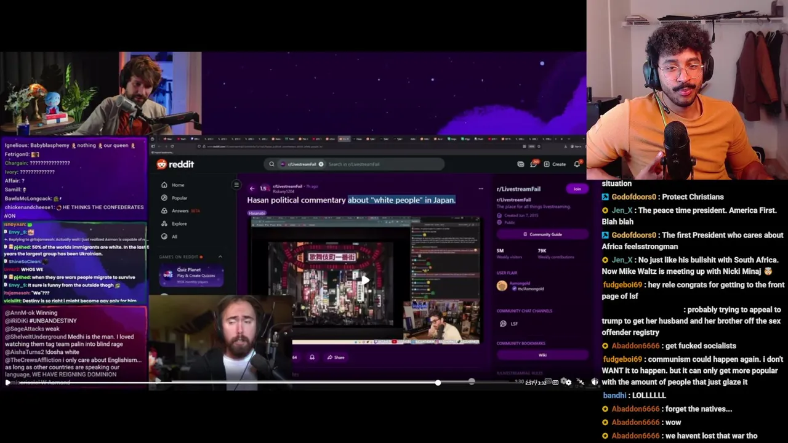Open the video player settings gear
788x443 pixels.
coord(568,383)
